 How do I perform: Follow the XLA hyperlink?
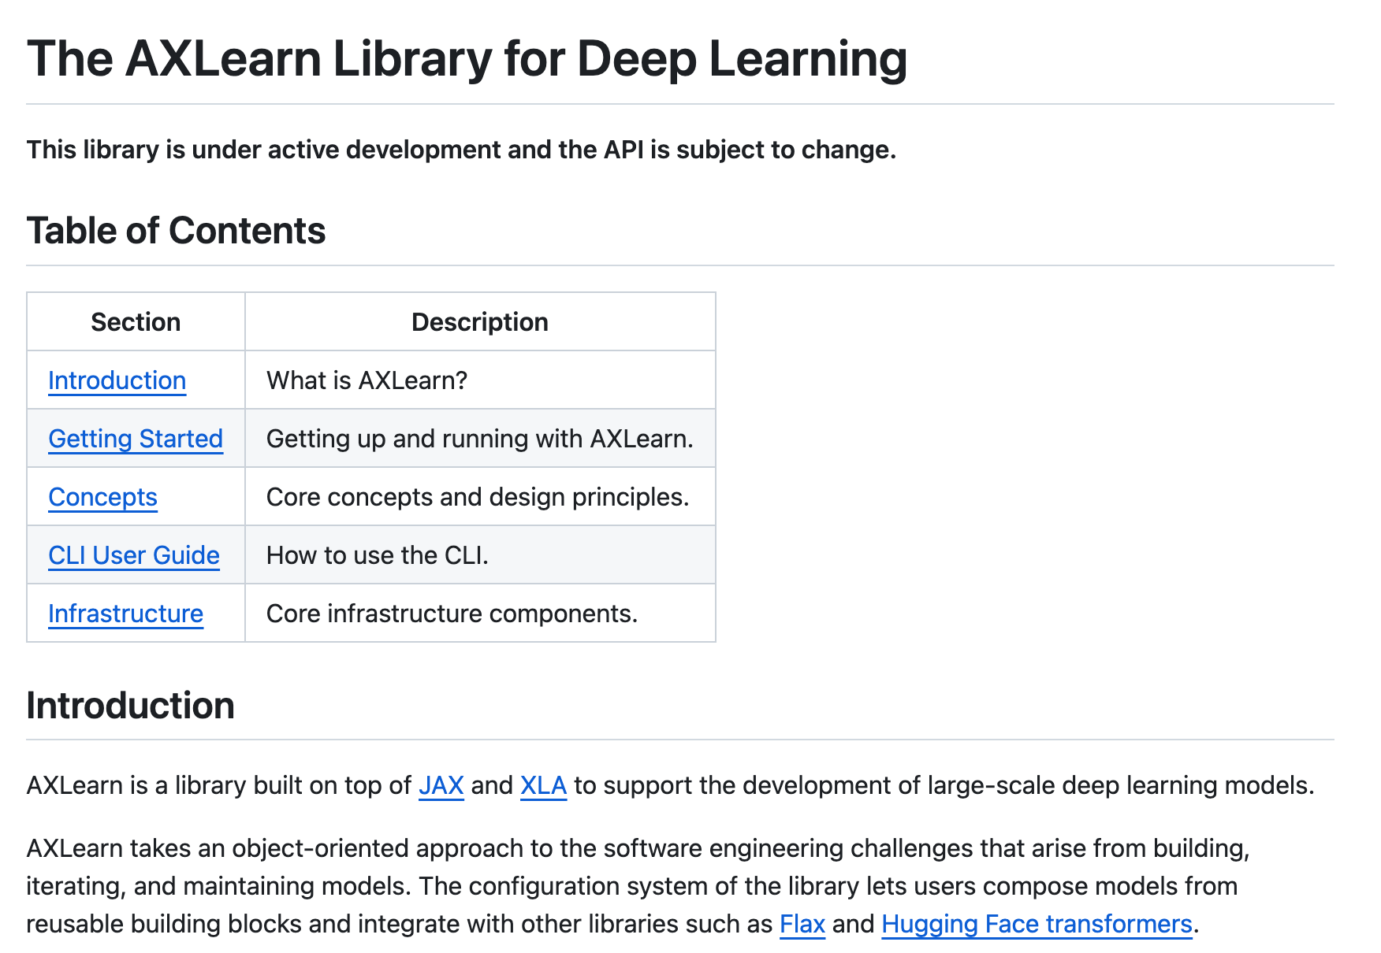(543, 785)
